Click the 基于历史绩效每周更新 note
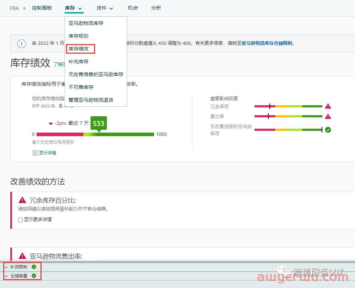This screenshot has width=355, height=288. 53,142
